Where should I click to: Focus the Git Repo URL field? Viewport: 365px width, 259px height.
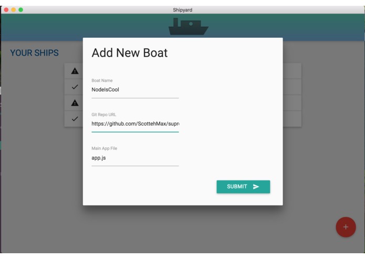pyautogui.click(x=135, y=124)
